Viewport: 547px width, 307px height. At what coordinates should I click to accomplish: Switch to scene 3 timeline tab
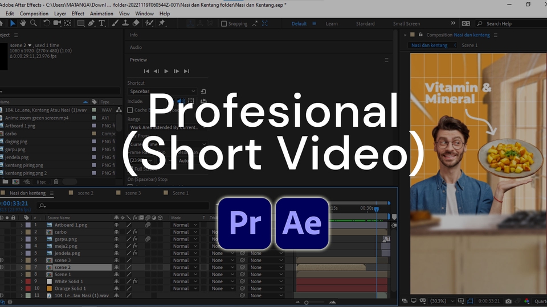coord(133,193)
